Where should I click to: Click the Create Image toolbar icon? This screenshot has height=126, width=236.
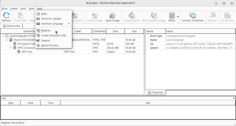[x=95, y=15]
